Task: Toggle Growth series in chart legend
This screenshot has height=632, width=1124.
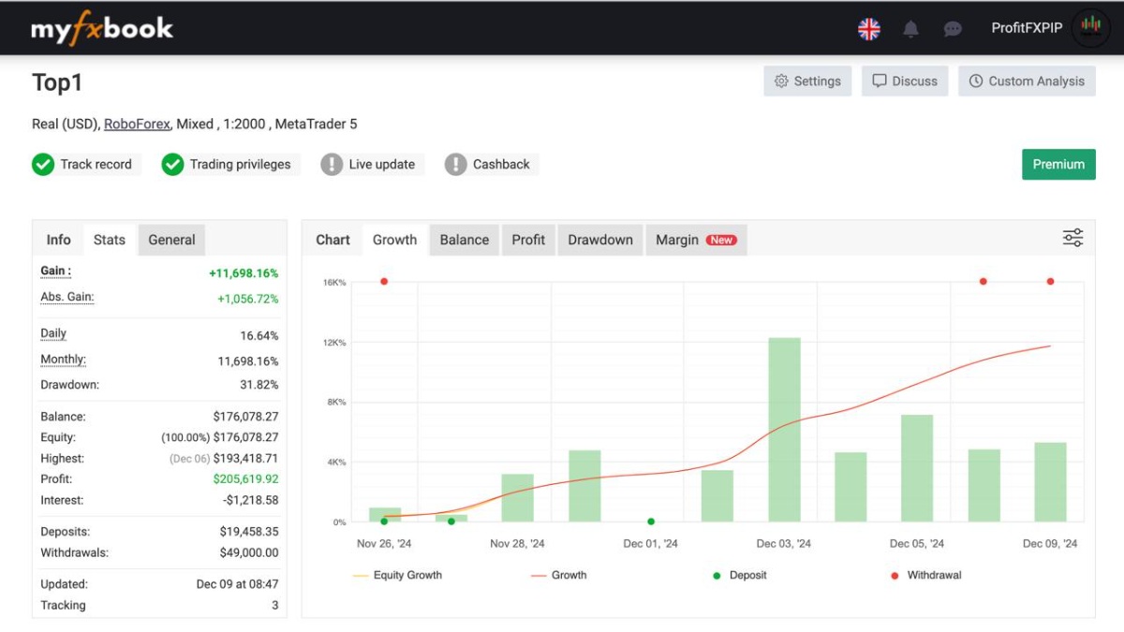Action: coord(558,575)
